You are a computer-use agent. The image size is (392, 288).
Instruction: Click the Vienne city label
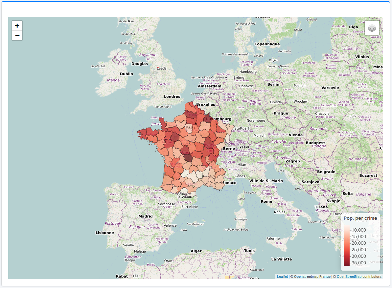[x=295, y=135]
